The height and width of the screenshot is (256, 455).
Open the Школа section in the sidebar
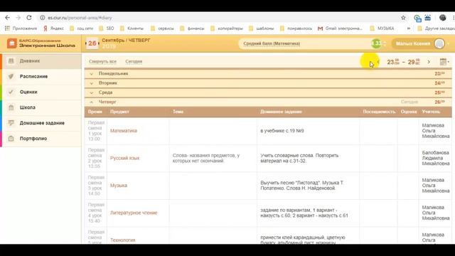42,107
